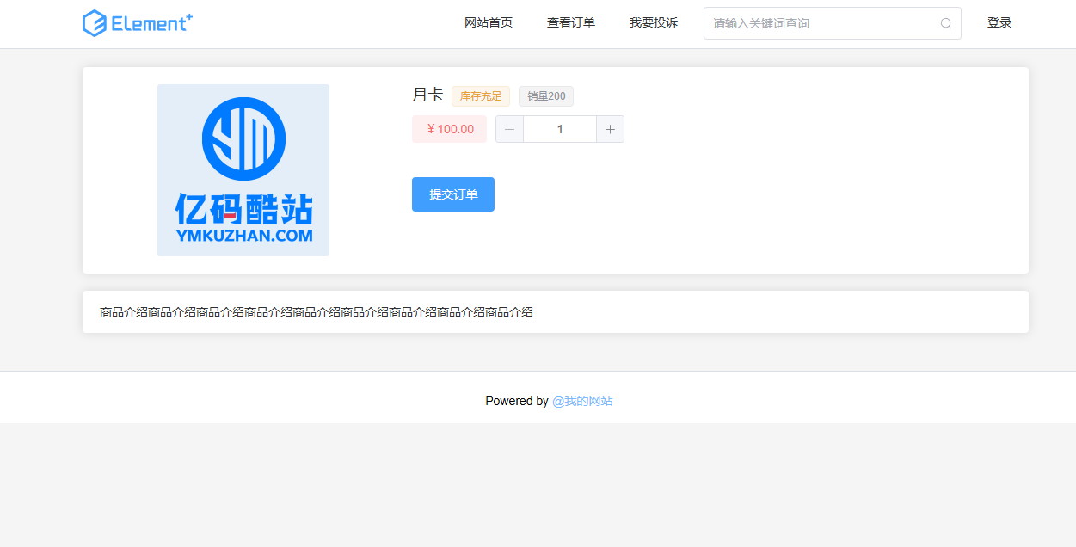The image size is (1076, 547).
Task: Click the plus icon to increase quantity
Action: (610, 128)
